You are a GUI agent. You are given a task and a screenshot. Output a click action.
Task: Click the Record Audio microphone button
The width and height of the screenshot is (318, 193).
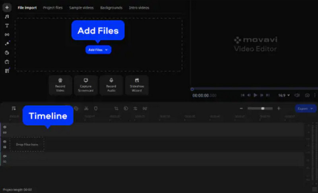pyautogui.click(x=111, y=85)
